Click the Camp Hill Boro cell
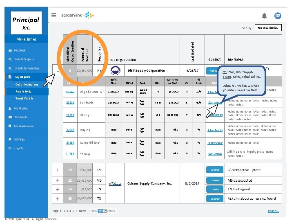This screenshot has height=221, width=294. coord(91,143)
